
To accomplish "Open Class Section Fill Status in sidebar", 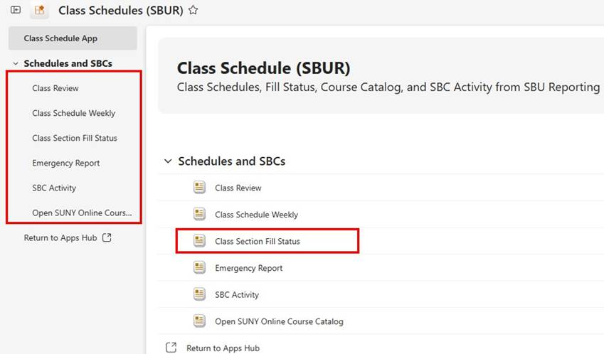I will click(x=75, y=138).
